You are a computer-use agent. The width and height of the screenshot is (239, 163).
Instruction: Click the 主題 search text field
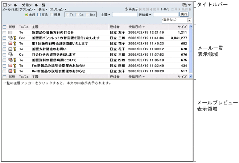click(125, 14)
